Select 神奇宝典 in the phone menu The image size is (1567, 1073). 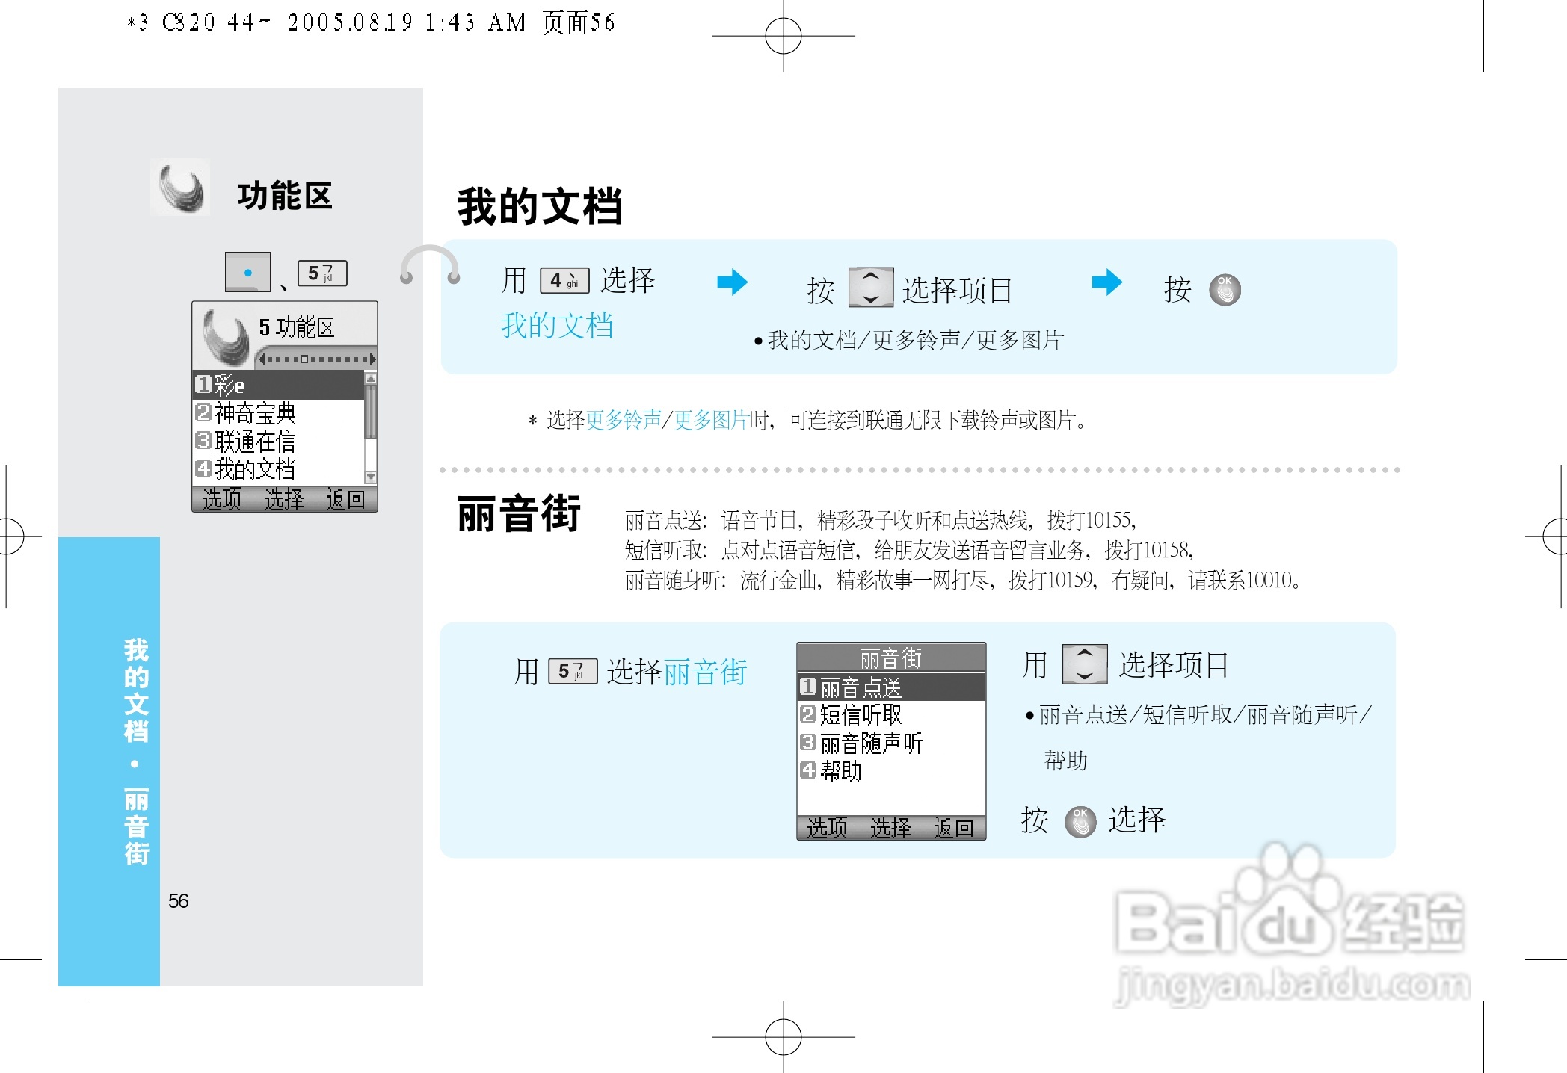[x=256, y=412]
